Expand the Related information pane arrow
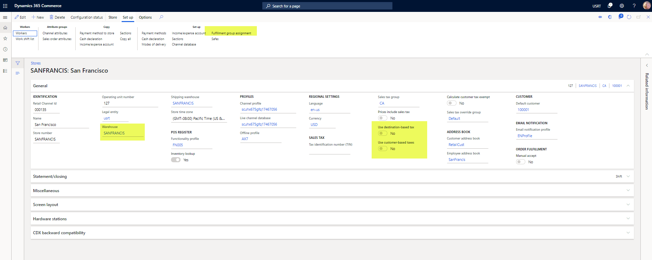This screenshot has height=260, width=652. [x=647, y=65]
